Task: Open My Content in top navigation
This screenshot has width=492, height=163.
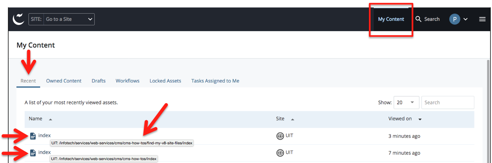Action: 391,19
